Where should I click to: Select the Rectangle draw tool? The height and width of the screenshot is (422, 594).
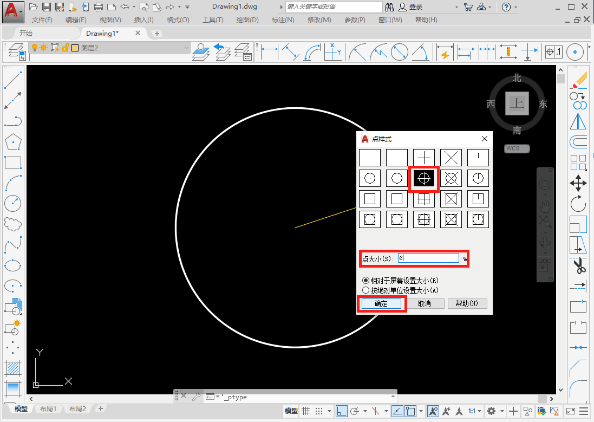[12, 163]
